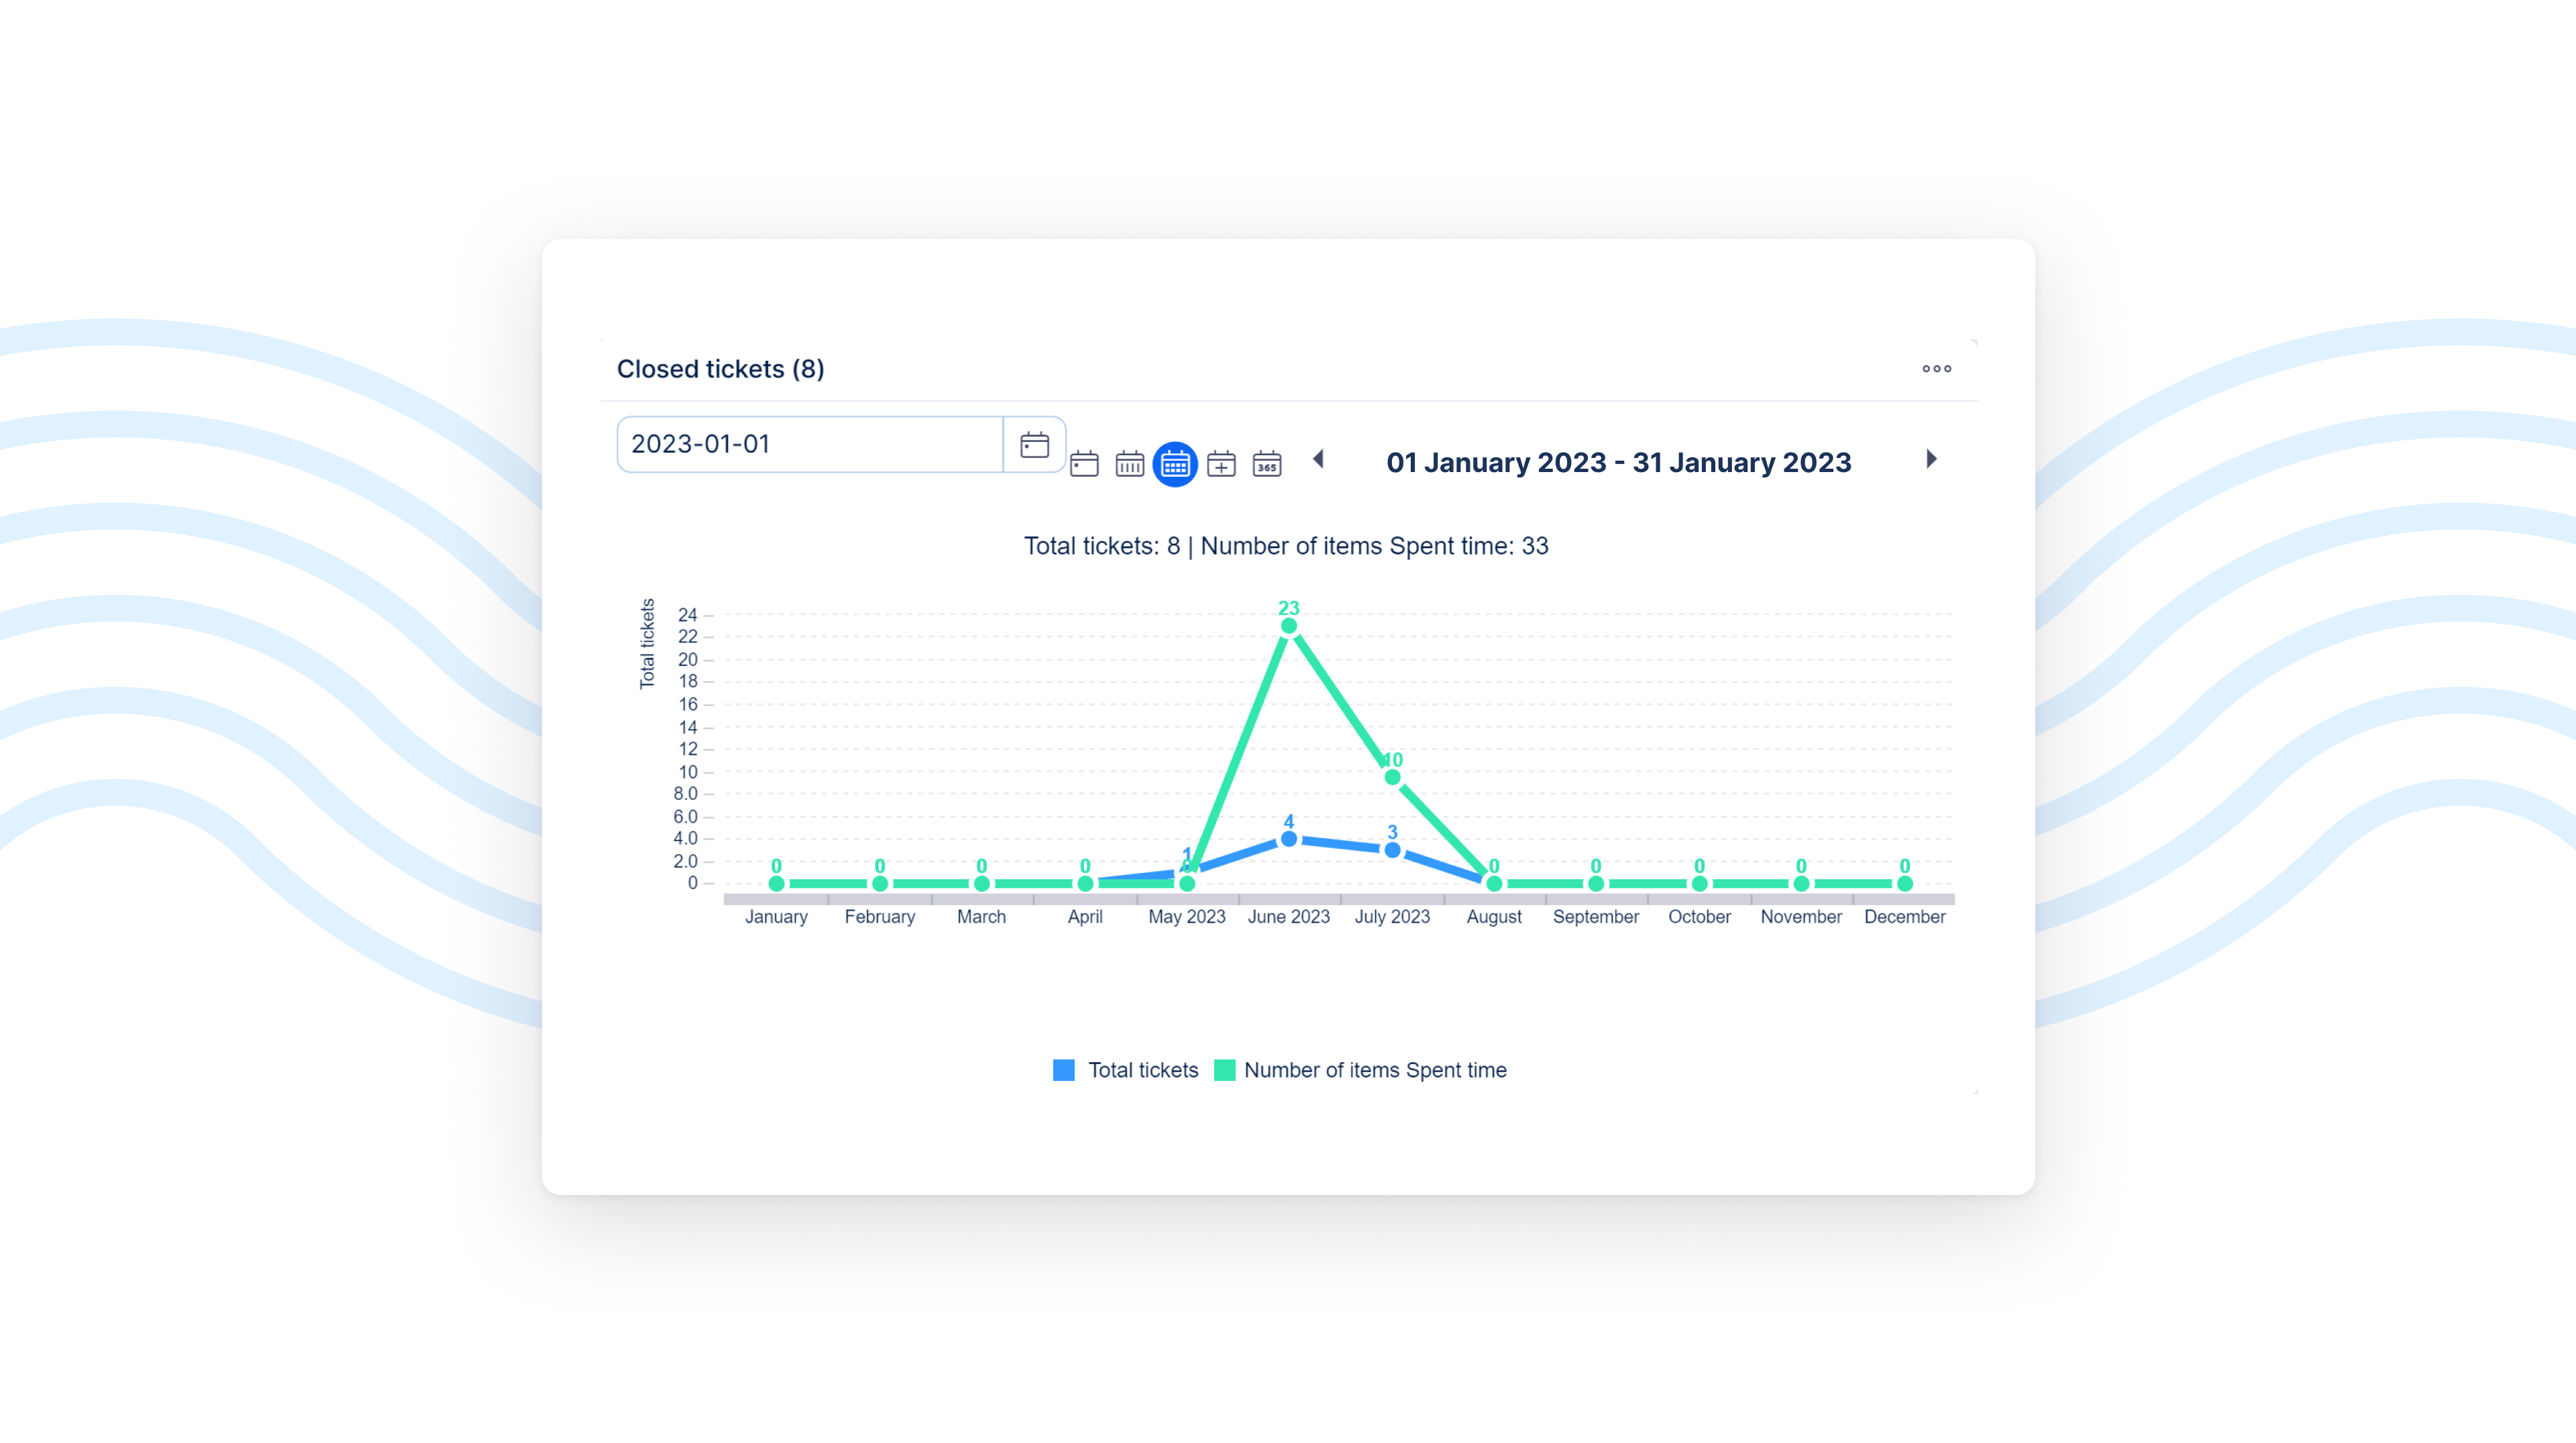
Task: Click the 01 January 2023 - 31 January 2023 range
Action: coord(1618,463)
